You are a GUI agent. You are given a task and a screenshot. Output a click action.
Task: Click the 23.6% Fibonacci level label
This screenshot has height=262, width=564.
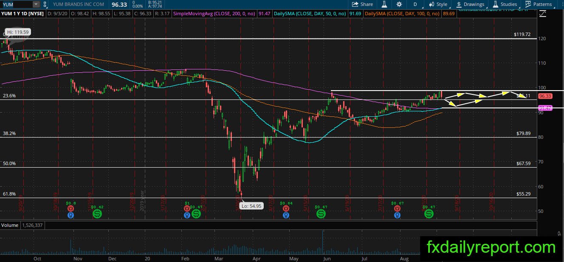[9, 96]
